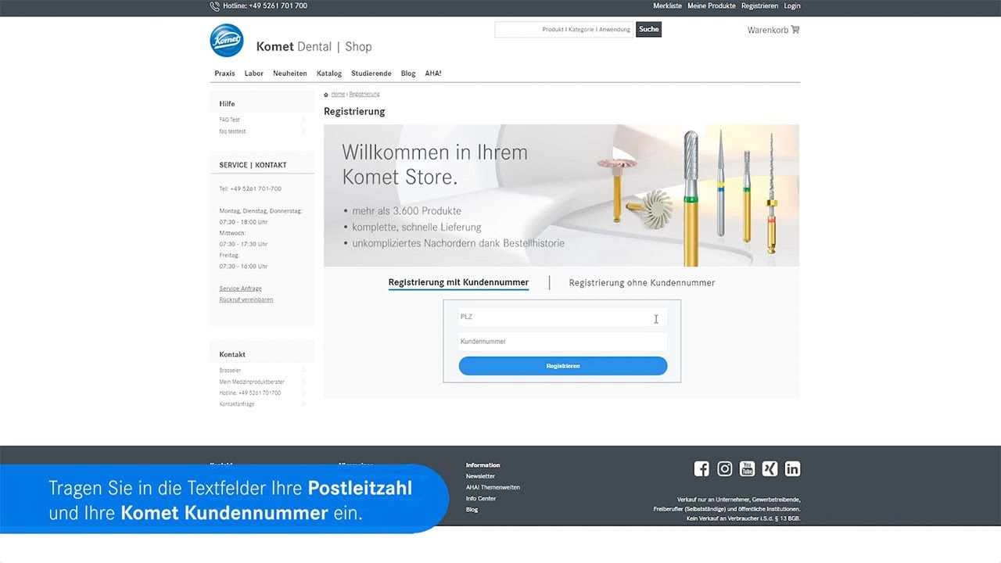Open the Kontaktanfrage entry
Screen dimensions: 1001x563
pos(237,404)
